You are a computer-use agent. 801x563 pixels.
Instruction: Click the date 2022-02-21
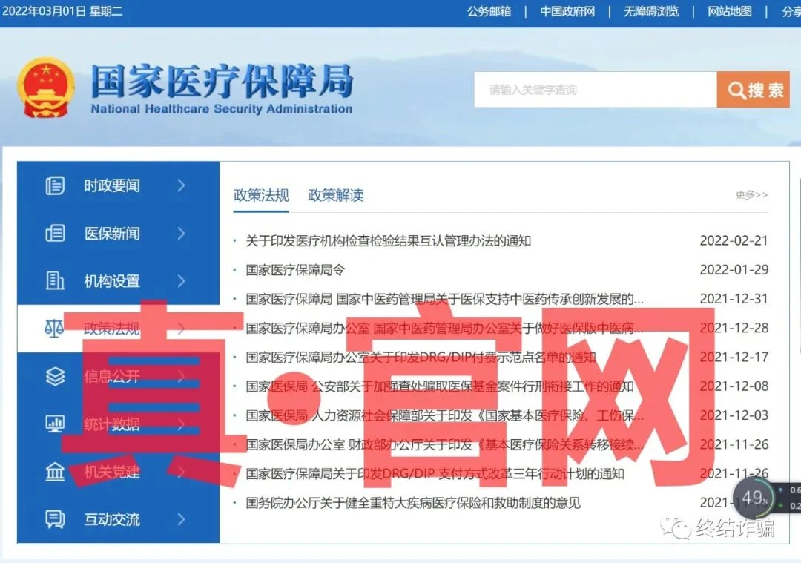coord(734,240)
